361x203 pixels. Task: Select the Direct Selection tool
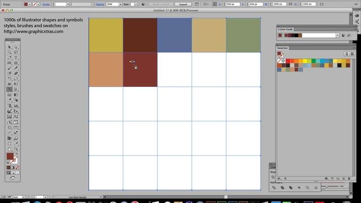click(16, 47)
